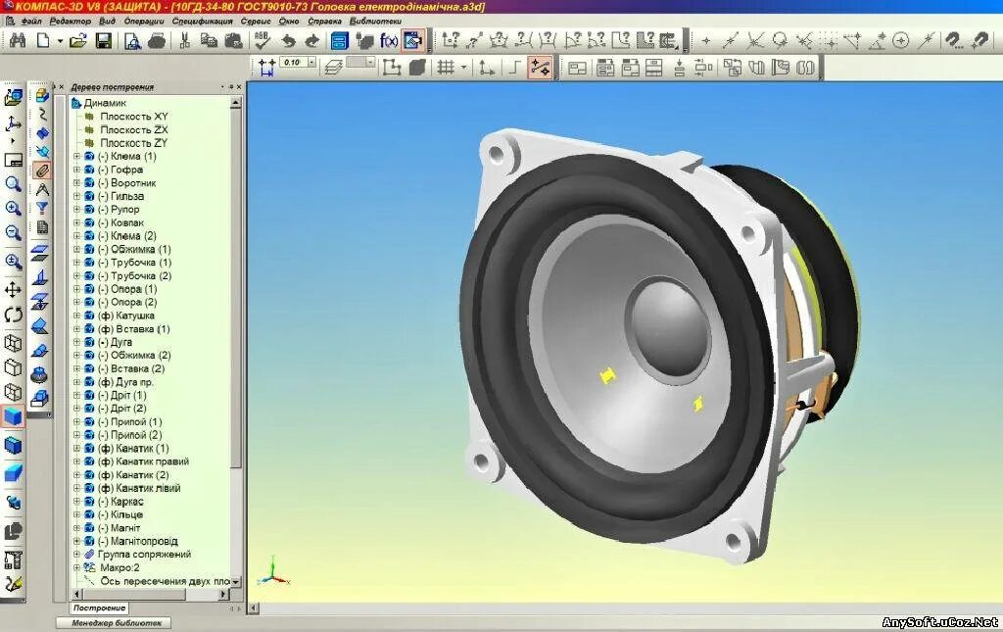Screen dimensions: 1003x632
Task: Click the zoom out minus magnifier
Action: (x=13, y=233)
